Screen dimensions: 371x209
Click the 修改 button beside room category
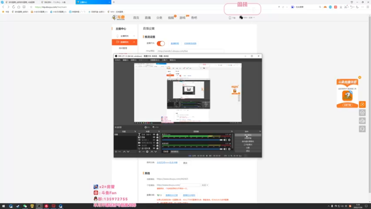(185, 163)
